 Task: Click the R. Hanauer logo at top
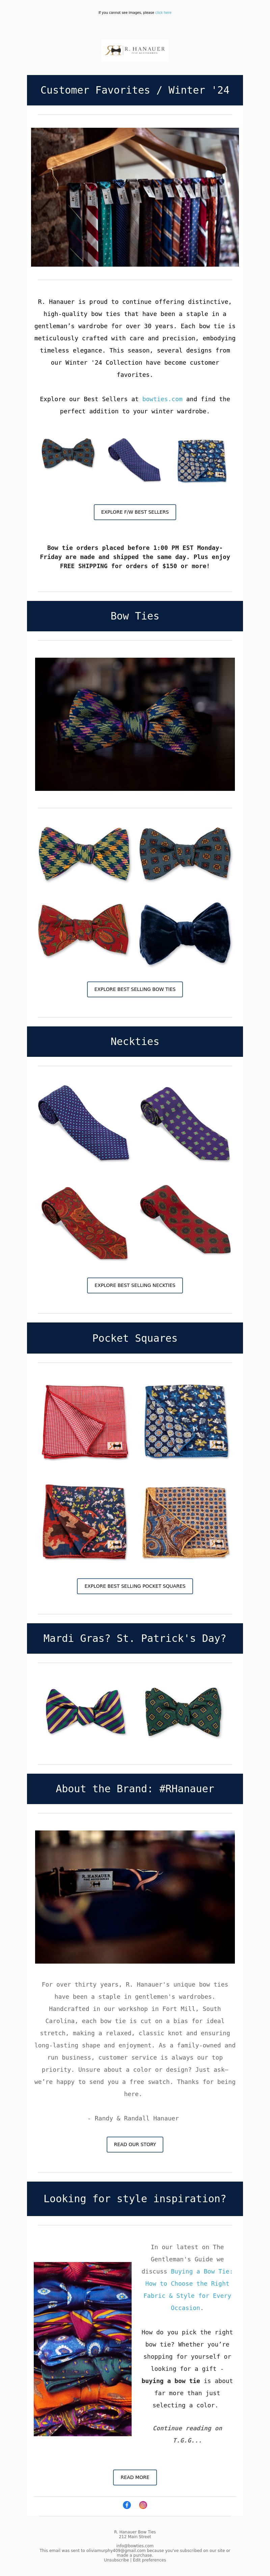135,50
